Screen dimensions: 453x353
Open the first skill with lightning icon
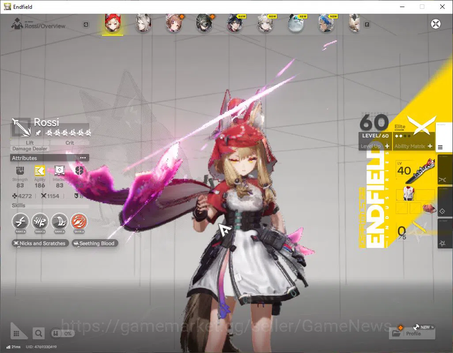20,222
